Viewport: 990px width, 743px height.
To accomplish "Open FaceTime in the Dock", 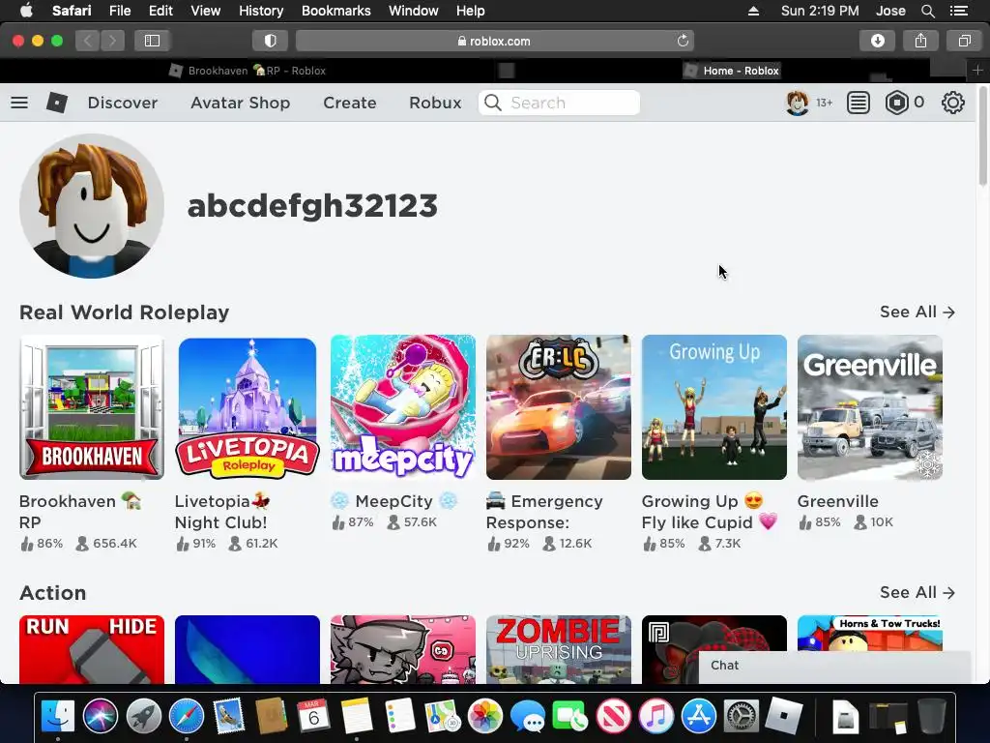I will tap(570, 716).
